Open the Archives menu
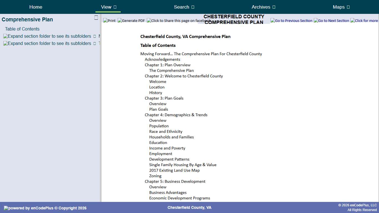This screenshot has width=379, height=213. point(263,7)
